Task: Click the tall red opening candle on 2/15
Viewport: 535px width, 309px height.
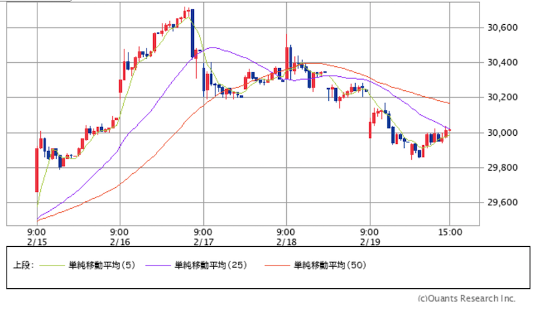Action: pyautogui.click(x=37, y=169)
